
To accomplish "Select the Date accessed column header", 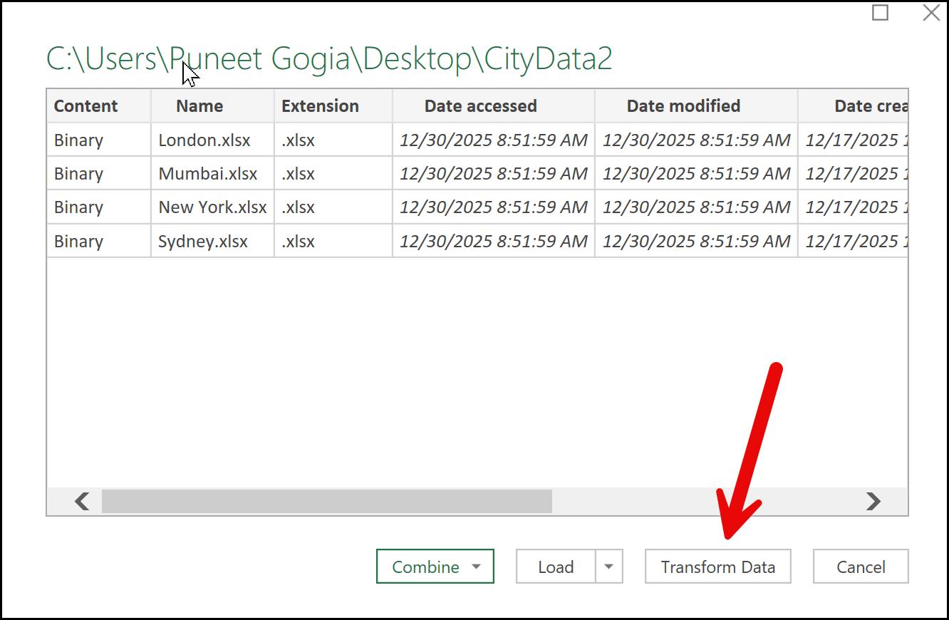I will pos(480,106).
